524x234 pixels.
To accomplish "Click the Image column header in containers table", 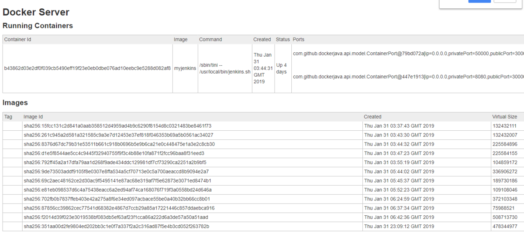I will (181, 40).
